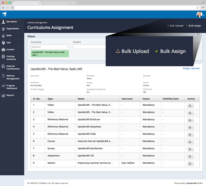Remove the UpsideLMS curriculum filter tag
This screenshot has width=206, height=186.
pyautogui.click(x=37, y=55)
